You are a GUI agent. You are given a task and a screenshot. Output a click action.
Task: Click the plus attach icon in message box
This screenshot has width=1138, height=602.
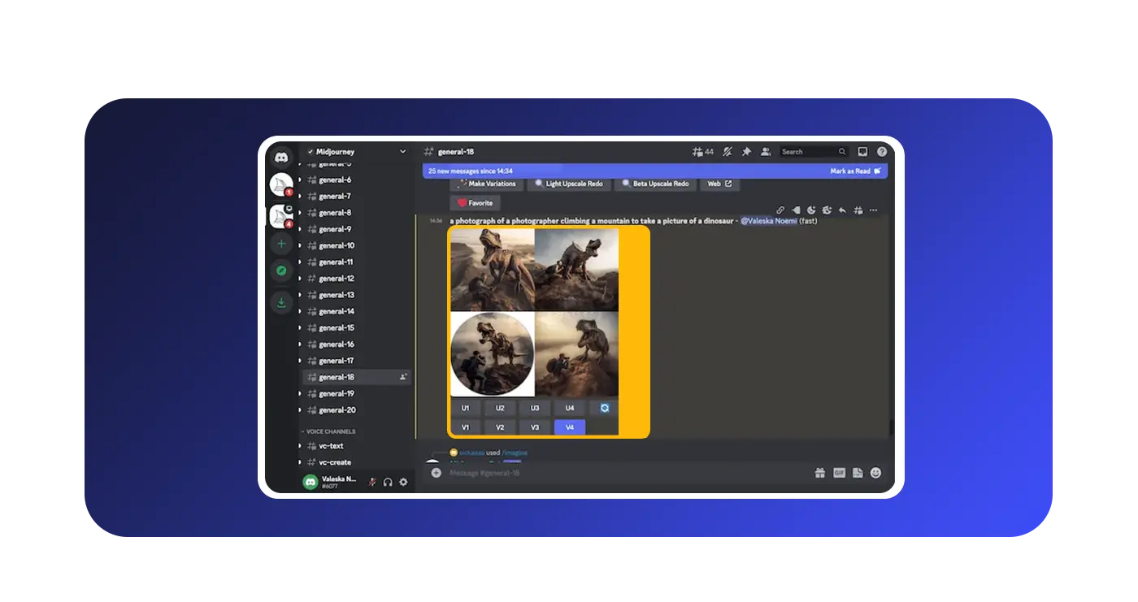[437, 473]
